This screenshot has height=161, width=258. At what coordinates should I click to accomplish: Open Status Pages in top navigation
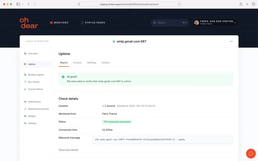93,23
